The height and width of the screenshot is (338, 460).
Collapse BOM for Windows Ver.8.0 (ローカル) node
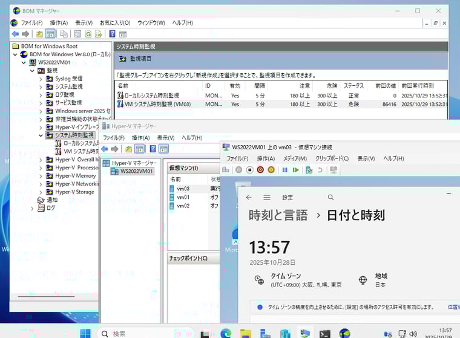pyautogui.click(x=15, y=54)
